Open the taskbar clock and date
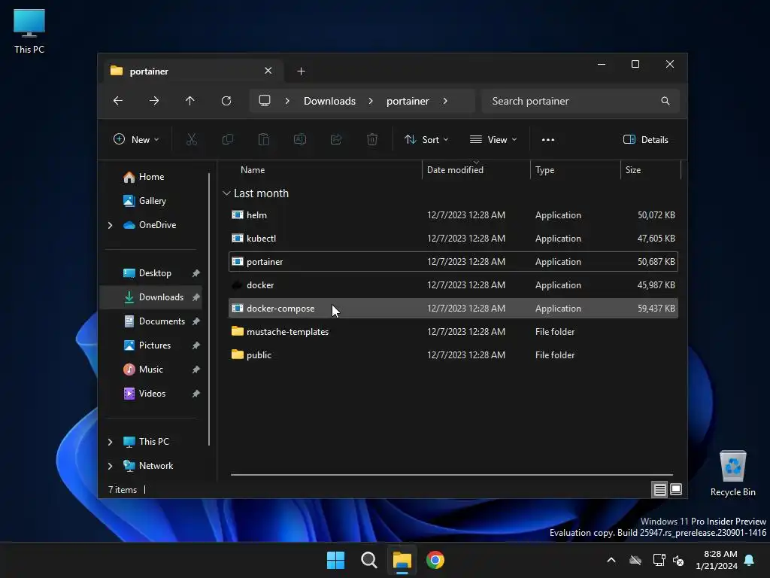The height and width of the screenshot is (578, 770). tap(717, 560)
